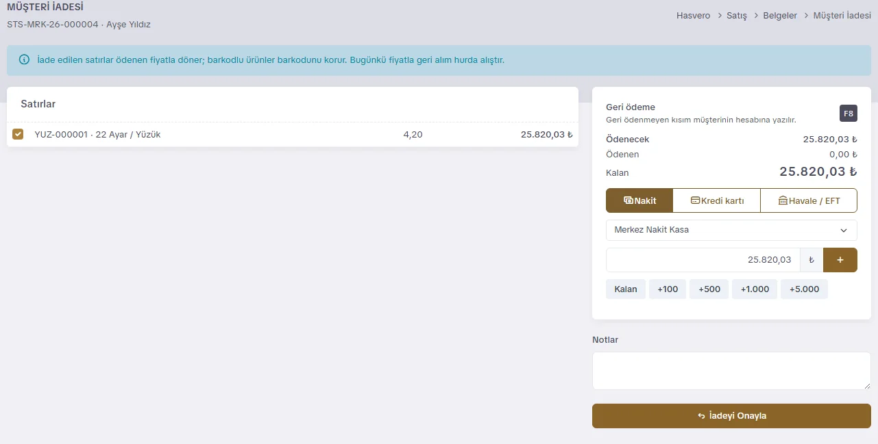This screenshot has width=878, height=444.
Task: Add +100 to the refund amount
Action: pyautogui.click(x=668, y=289)
